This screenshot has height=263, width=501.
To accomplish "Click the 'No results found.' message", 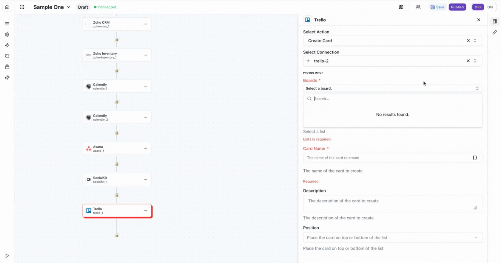I will click(x=392, y=115).
